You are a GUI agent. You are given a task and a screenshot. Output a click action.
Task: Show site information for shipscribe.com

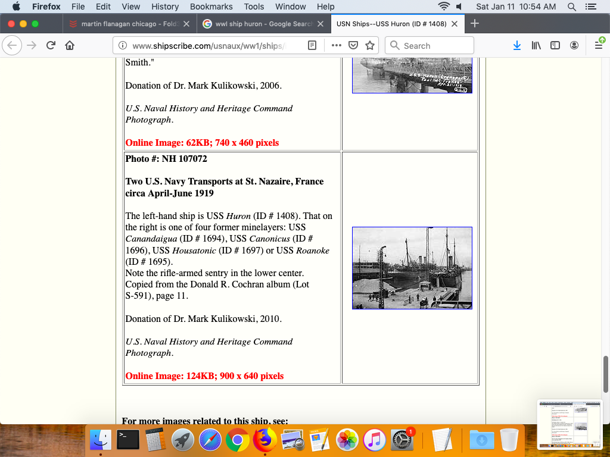[123, 46]
